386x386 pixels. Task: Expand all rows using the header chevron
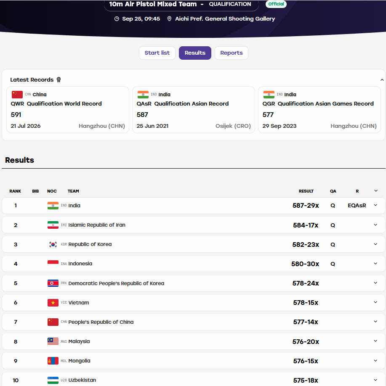tap(376, 191)
